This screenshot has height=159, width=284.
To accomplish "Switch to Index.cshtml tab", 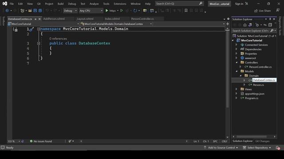I will coord(112,19).
